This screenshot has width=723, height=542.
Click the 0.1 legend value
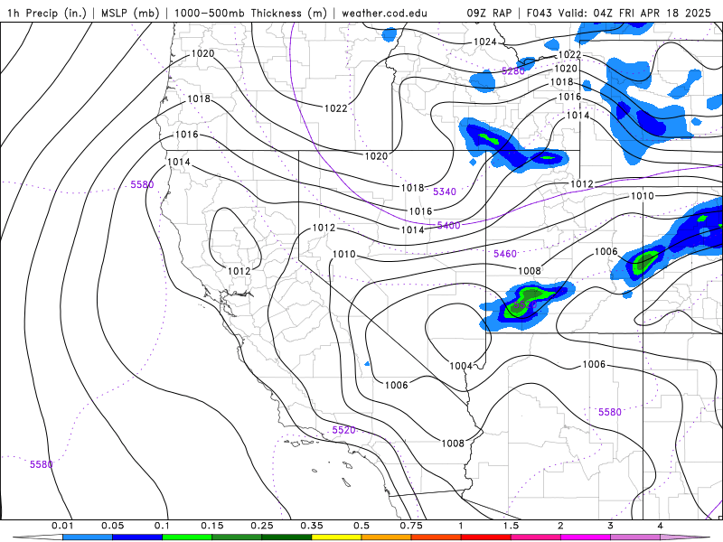[x=162, y=526]
